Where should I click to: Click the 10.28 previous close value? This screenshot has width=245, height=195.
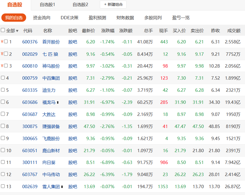[x=214, y=66]
